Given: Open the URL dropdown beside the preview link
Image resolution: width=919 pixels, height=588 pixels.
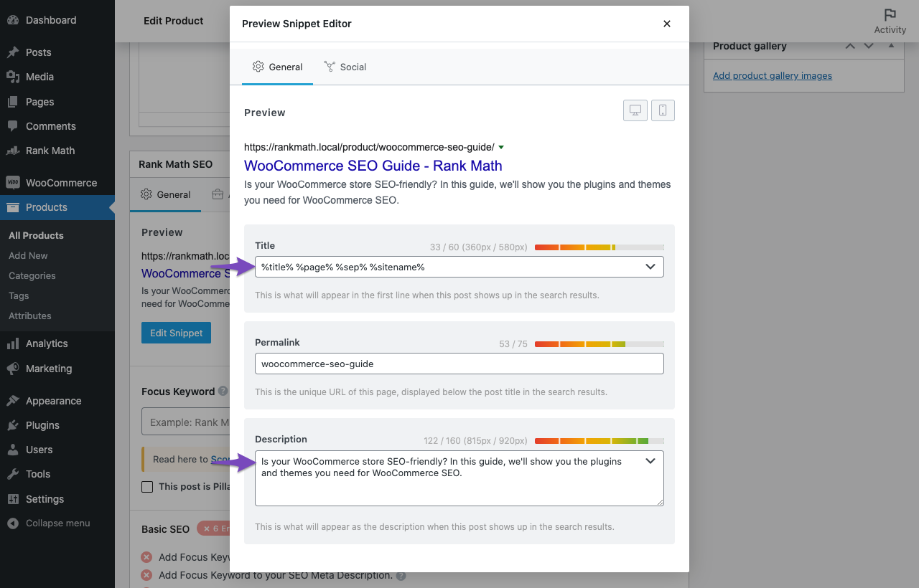Looking at the screenshot, I should (x=501, y=146).
